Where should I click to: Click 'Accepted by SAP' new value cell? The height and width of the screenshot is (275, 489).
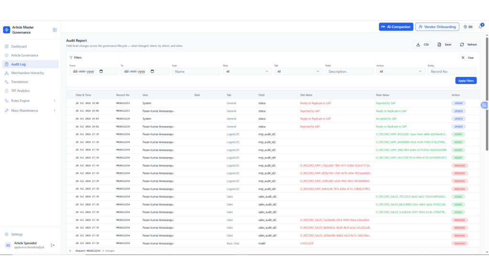[x=386, y=119]
